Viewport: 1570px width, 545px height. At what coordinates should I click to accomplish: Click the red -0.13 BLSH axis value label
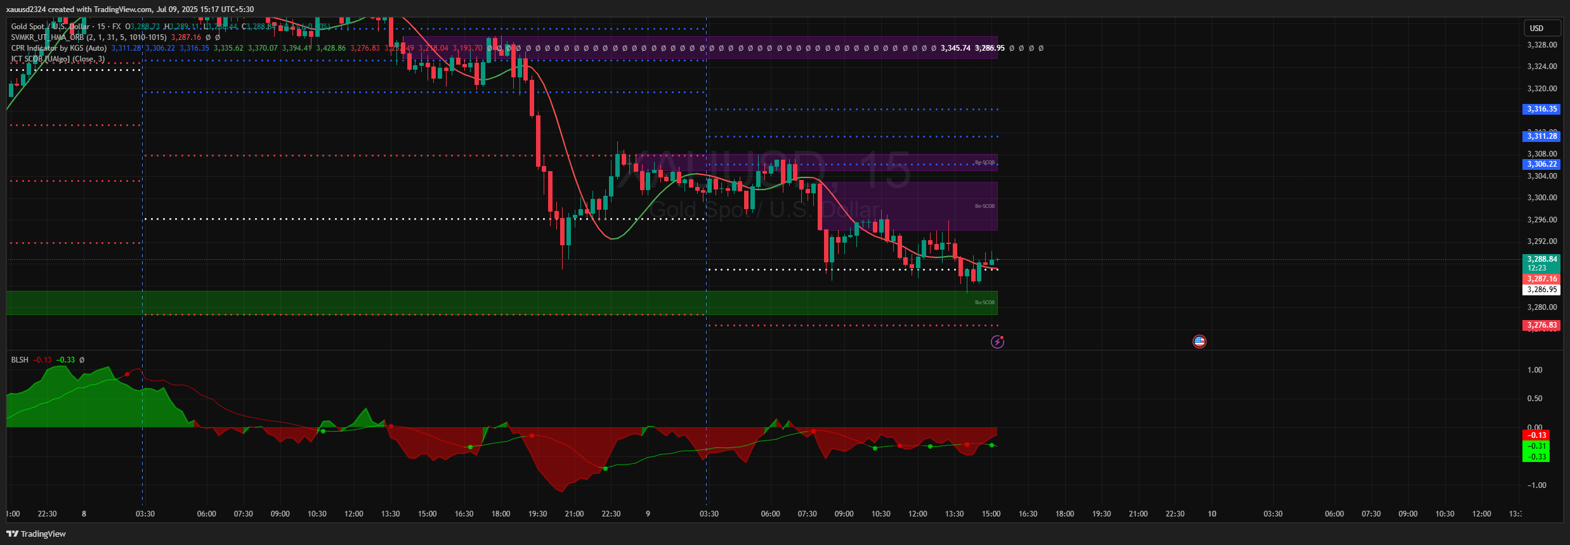(x=1536, y=435)
